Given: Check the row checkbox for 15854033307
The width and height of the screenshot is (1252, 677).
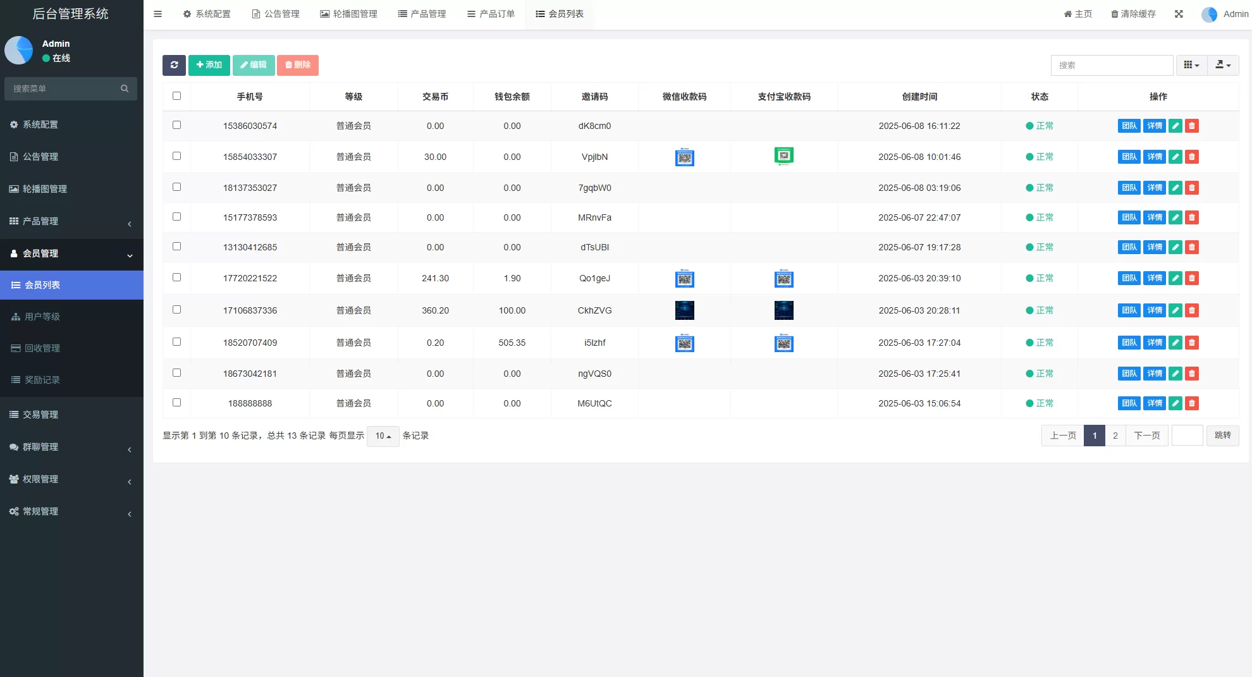Looking at the screenshot, I should point(176,156).
